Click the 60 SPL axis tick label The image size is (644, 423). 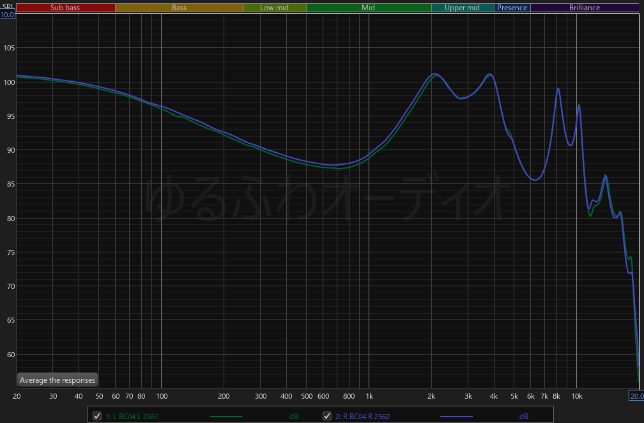click(x=11, y=355)
